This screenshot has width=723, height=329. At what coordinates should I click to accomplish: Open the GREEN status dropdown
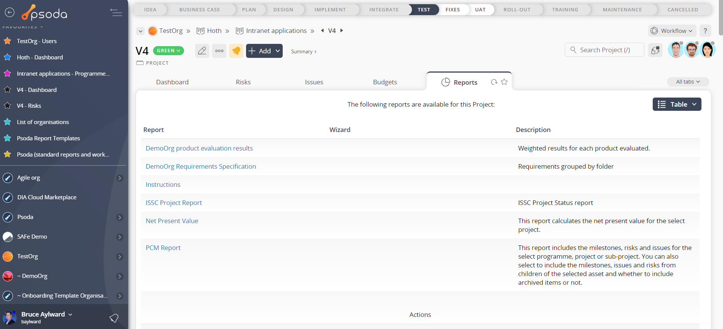[x=169, y=51]
